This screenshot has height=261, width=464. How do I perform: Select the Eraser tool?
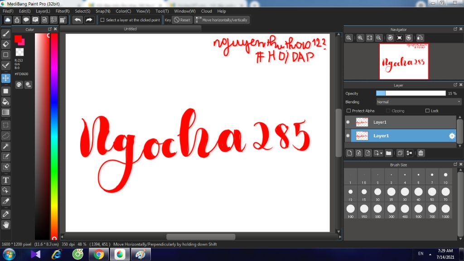click(5, 44)
